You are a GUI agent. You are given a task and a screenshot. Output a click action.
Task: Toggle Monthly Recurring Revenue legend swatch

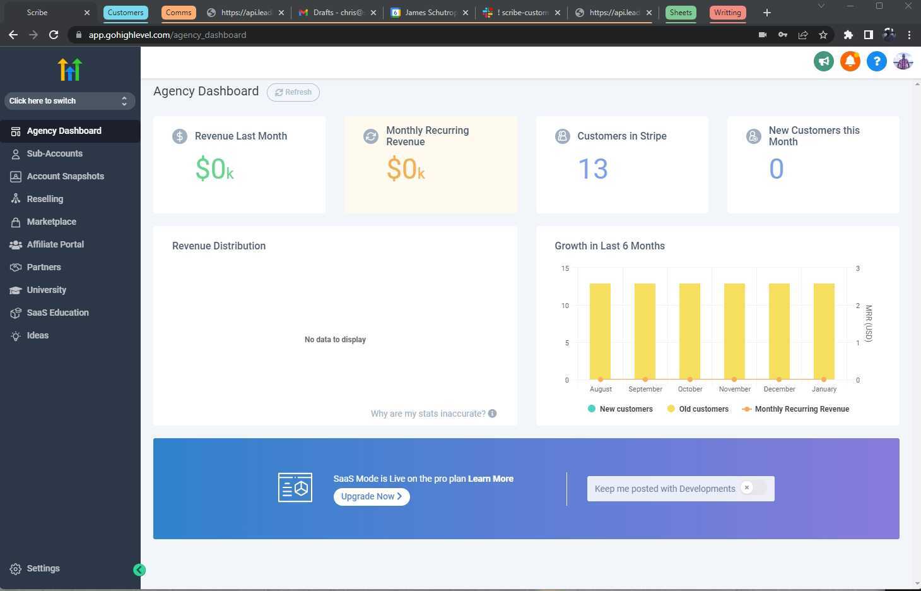(747, 409)
